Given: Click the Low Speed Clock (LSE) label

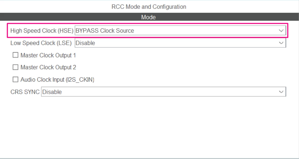Looking at the screenshot, I should coord(41,43).
